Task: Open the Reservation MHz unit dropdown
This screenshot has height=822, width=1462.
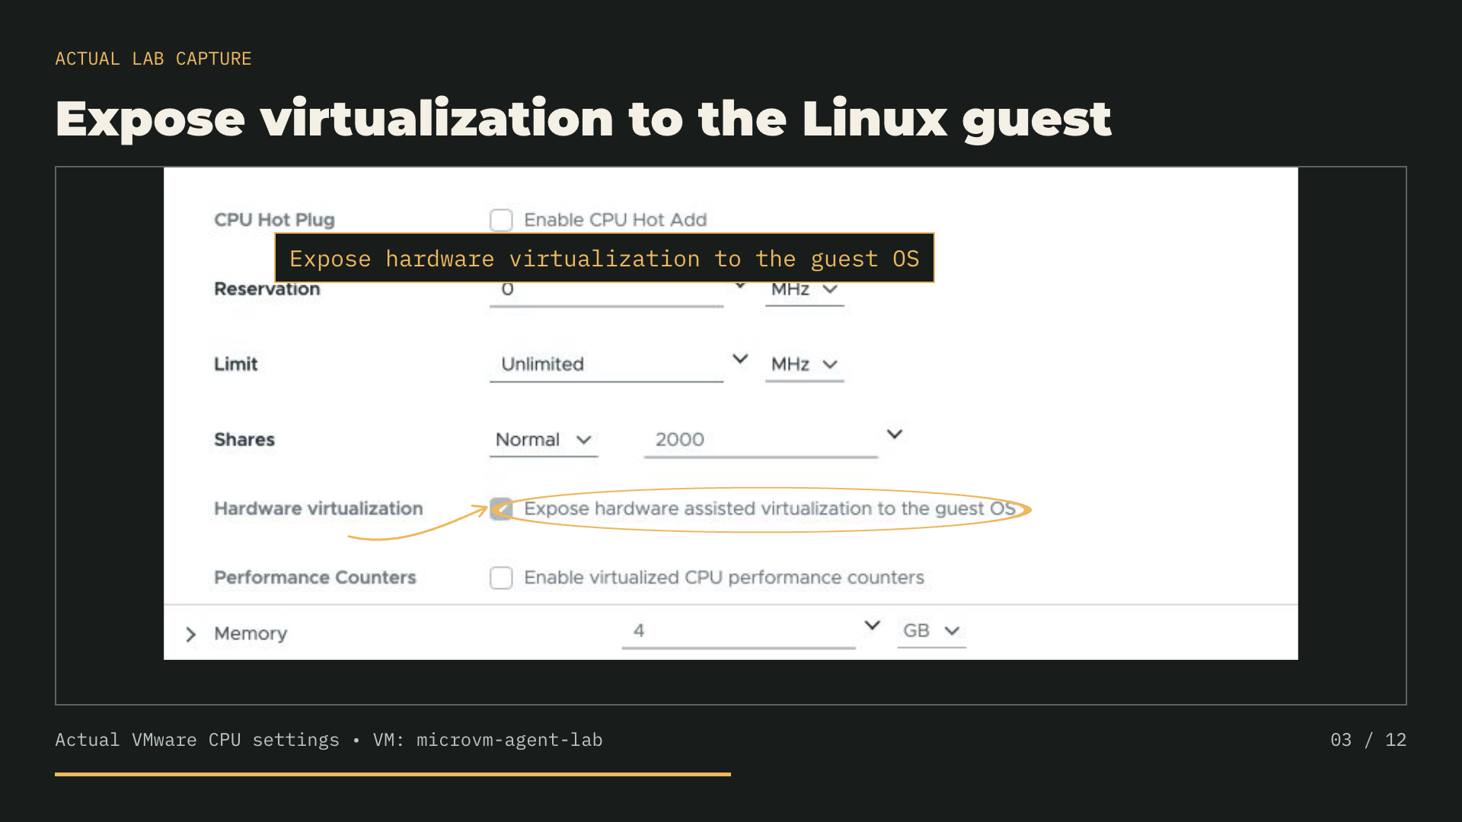Action: 805,291
